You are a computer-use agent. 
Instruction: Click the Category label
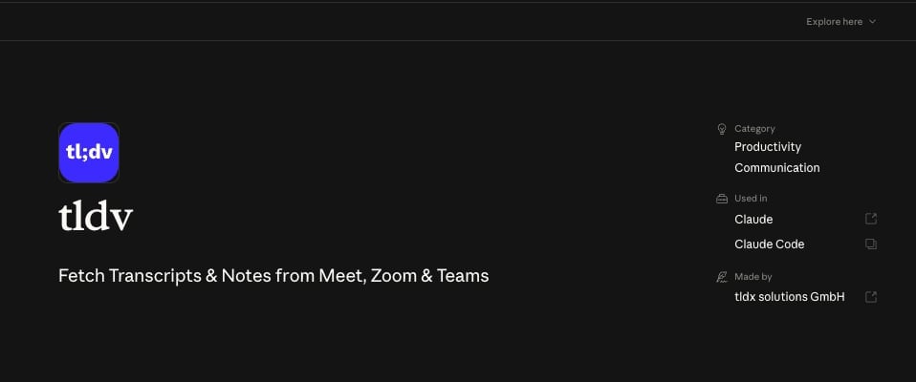(x=754, y=129)
